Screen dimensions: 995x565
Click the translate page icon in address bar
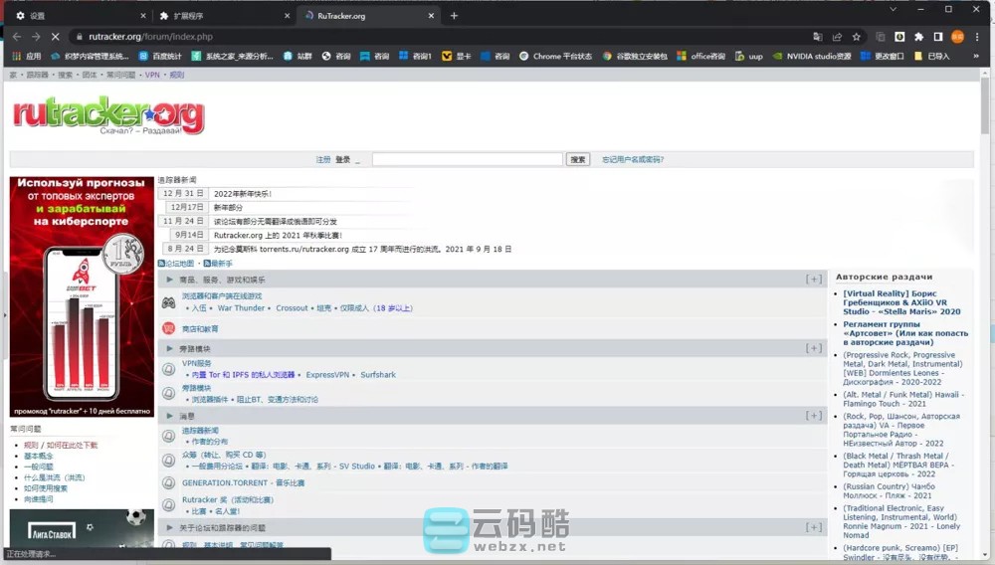817,37
